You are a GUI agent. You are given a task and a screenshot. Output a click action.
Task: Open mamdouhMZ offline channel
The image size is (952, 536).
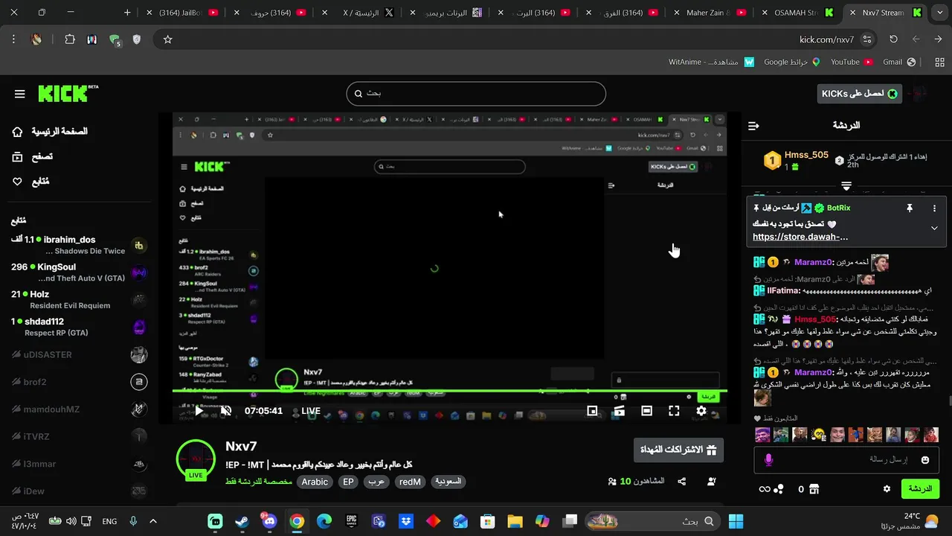pos(78,409)
